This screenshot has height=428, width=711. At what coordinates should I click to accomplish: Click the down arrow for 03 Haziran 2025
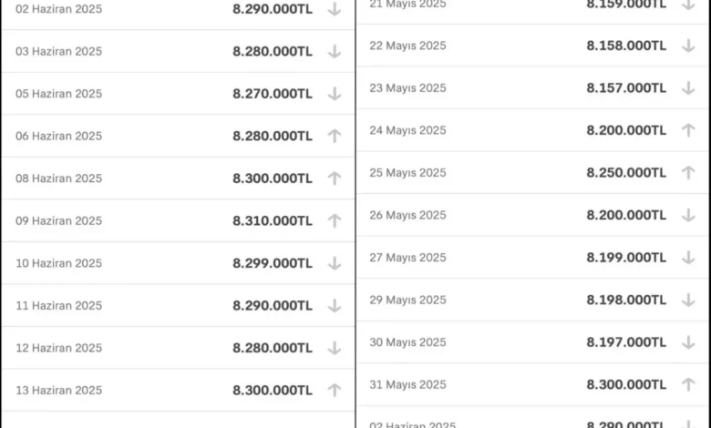click(335, 51)
